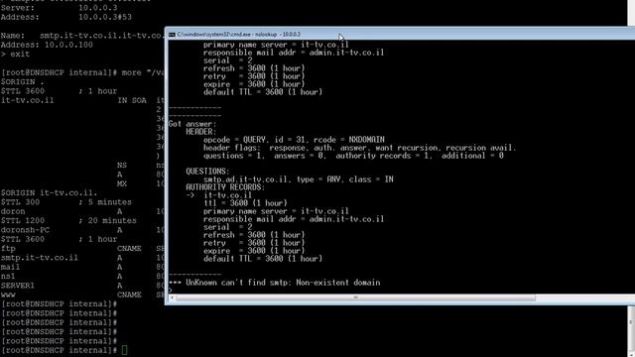Viewport: 635px width, 357px height.
Task: Click the horizontal scrollbar thumb in the nslookup window
Action: (355, 297)
